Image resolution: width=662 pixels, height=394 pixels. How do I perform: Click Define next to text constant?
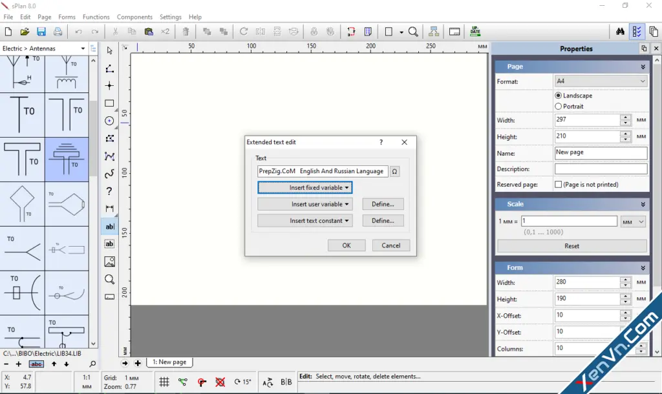383,221
